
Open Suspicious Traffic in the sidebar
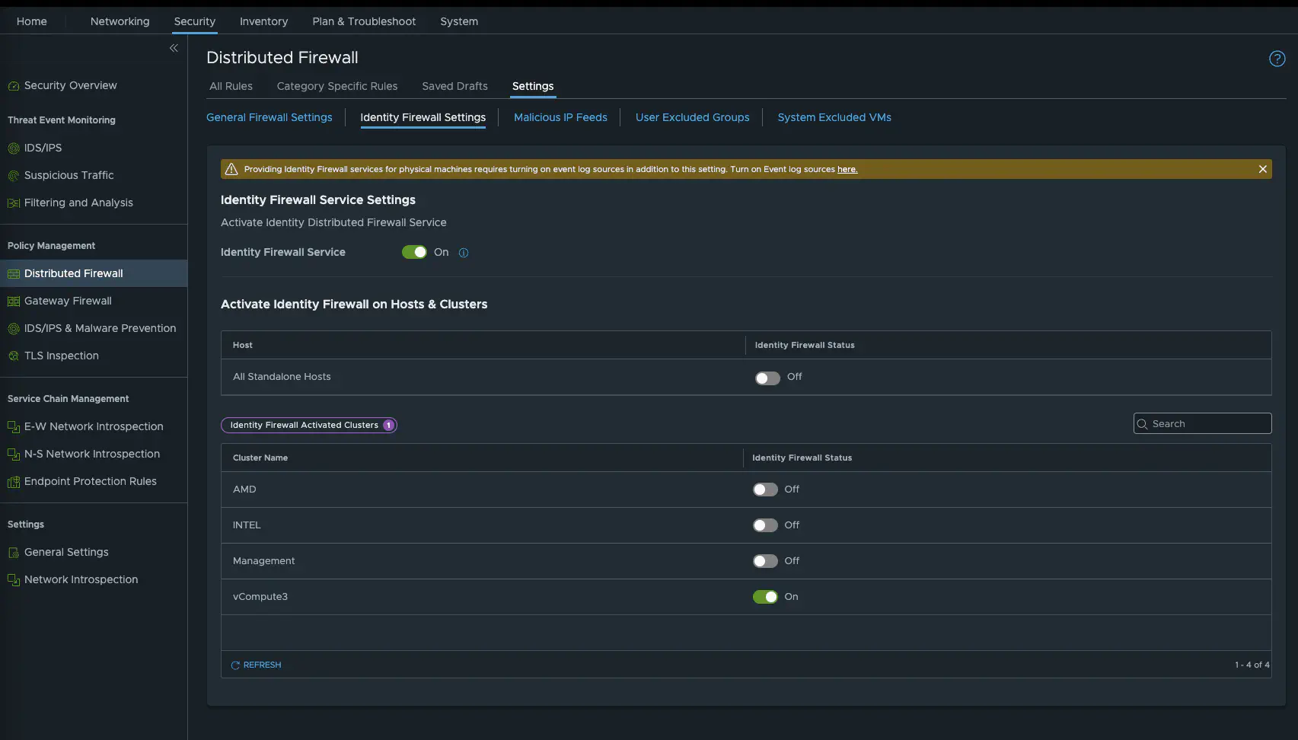click(69, 175)
